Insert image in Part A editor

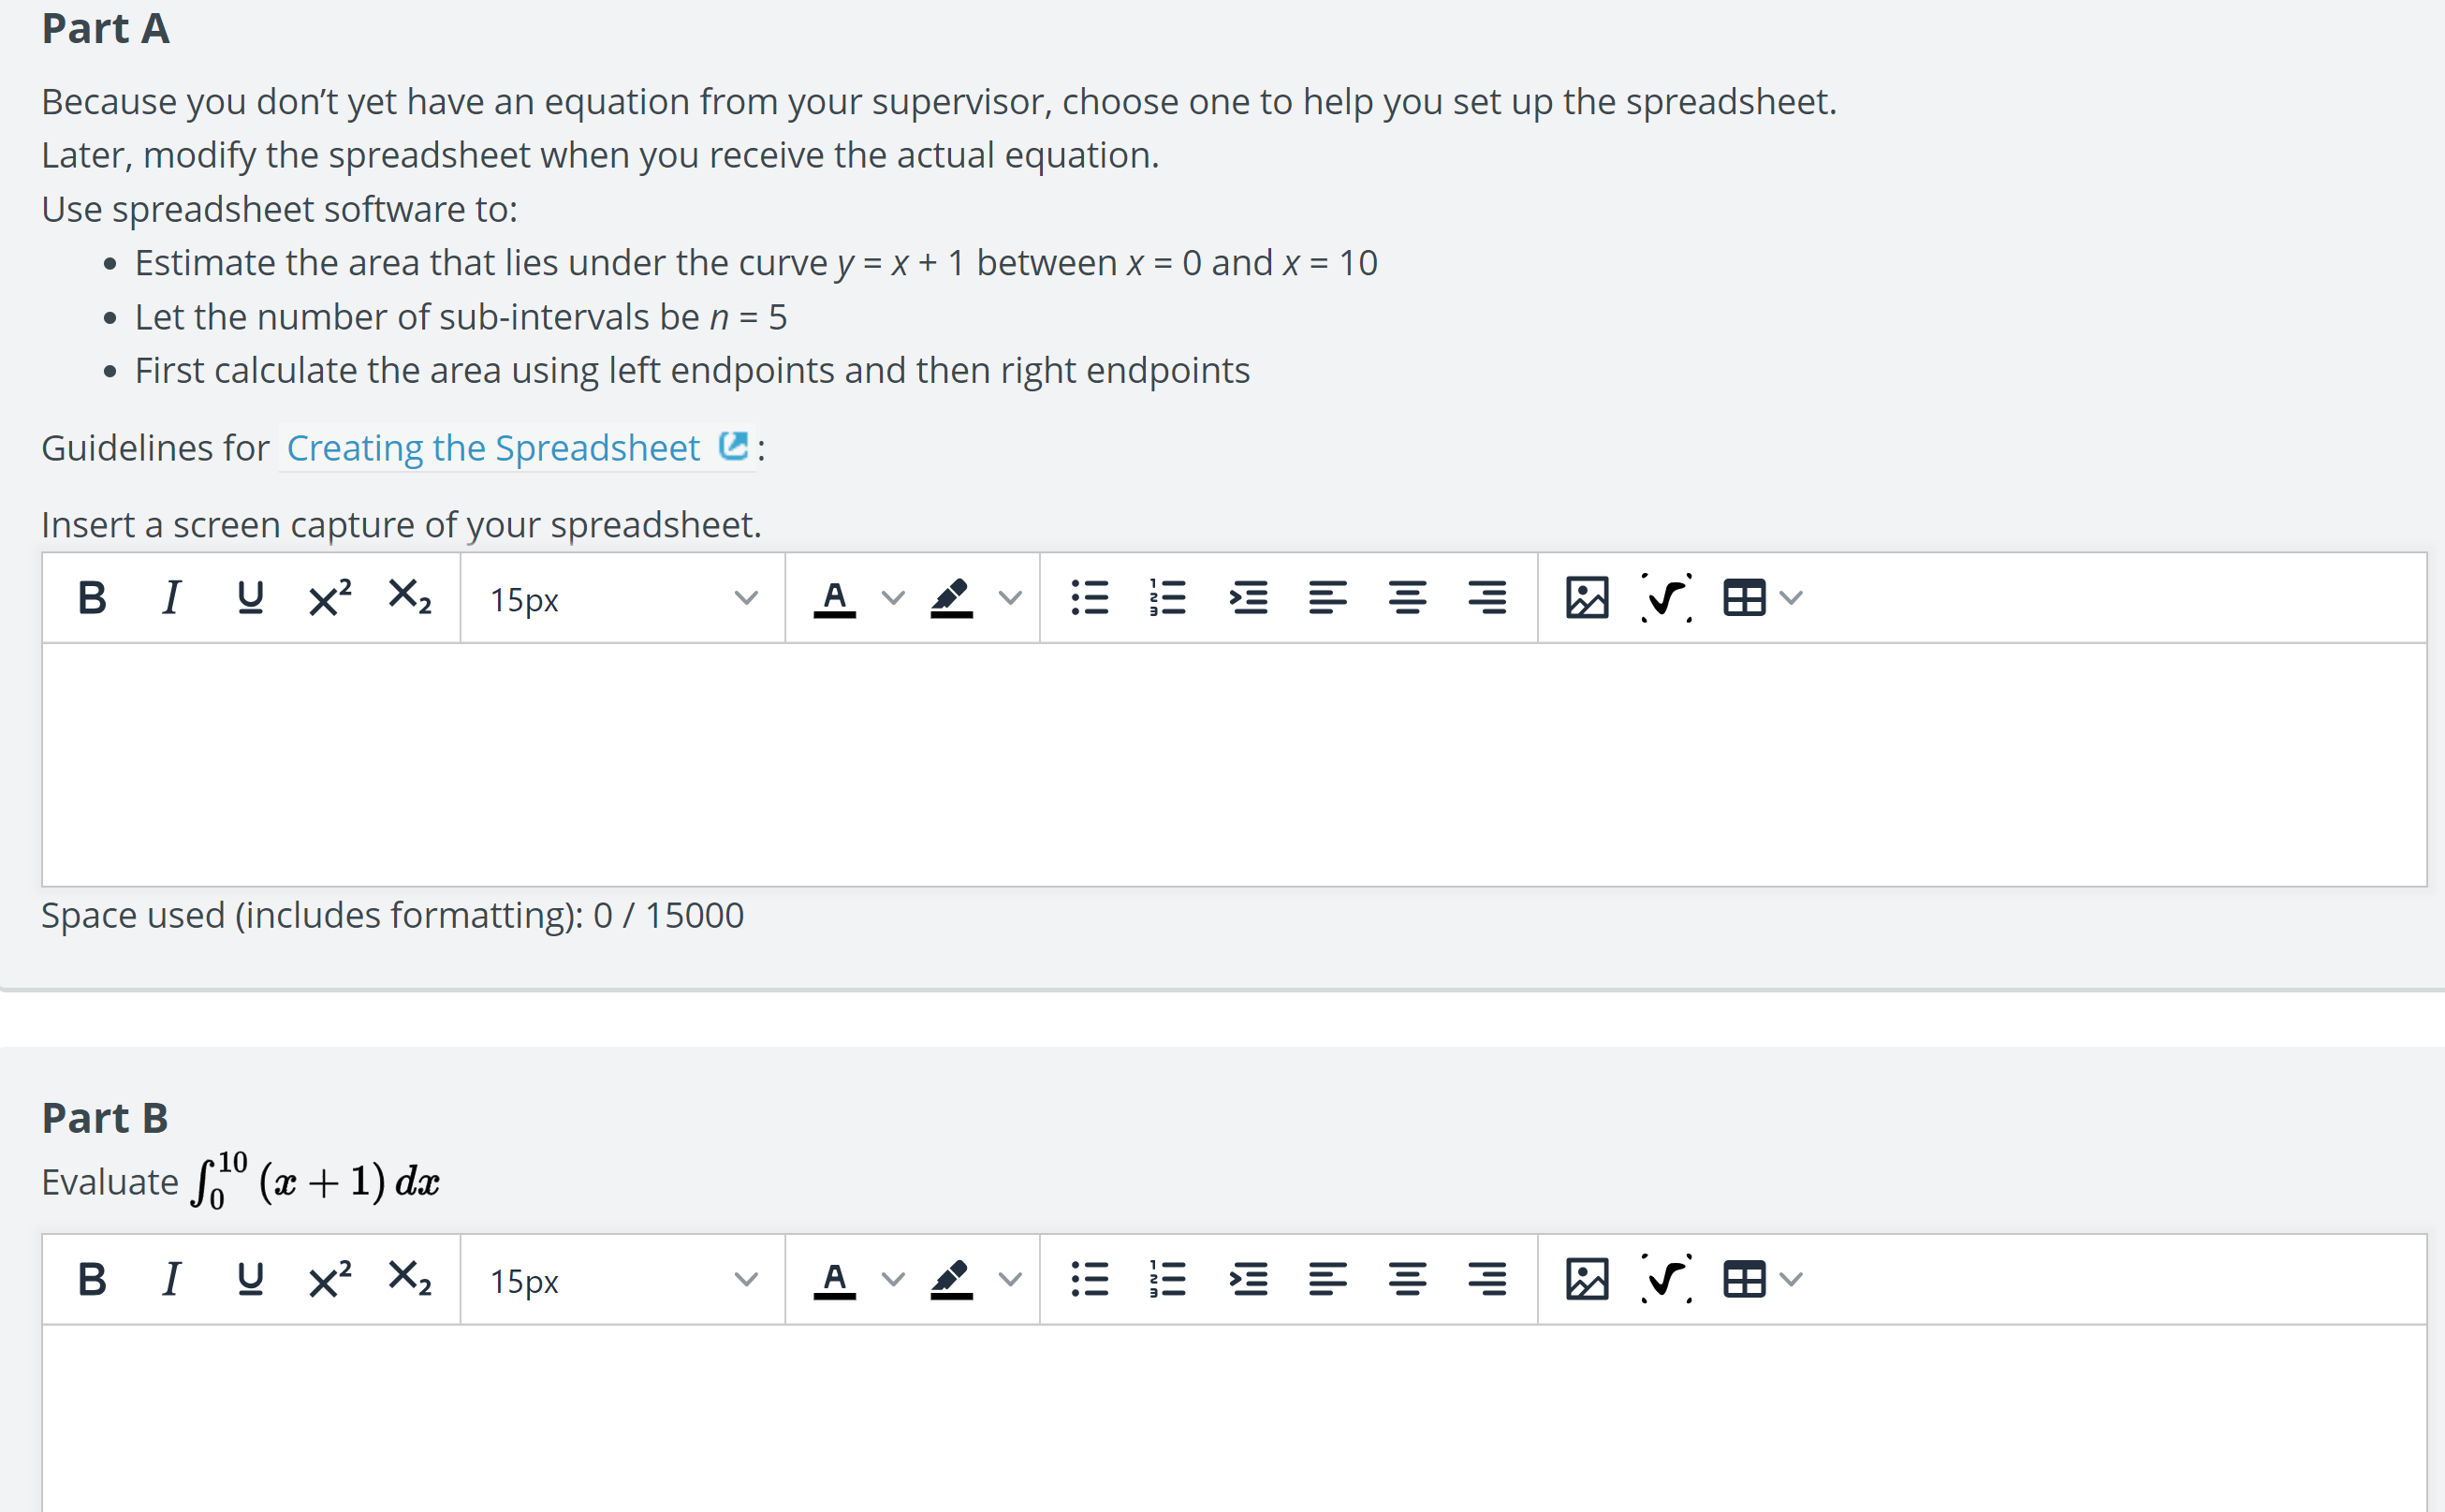point(1587,598)
